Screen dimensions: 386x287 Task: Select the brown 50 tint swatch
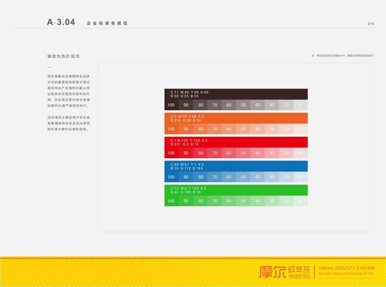pos(243,105)
